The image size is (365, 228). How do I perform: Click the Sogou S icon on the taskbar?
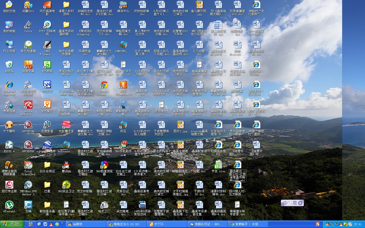click(x=318, y=224)
